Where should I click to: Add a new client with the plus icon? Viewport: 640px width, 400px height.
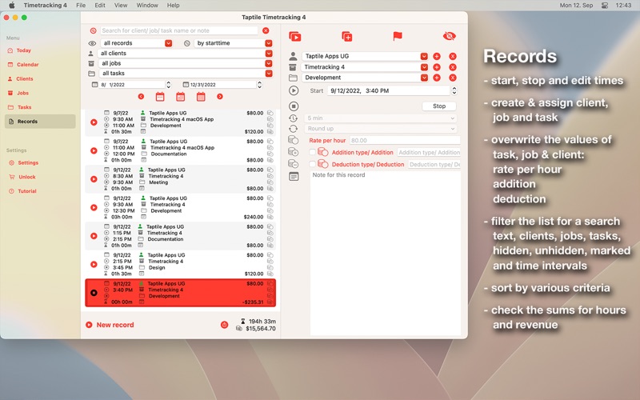click(437, 57)
